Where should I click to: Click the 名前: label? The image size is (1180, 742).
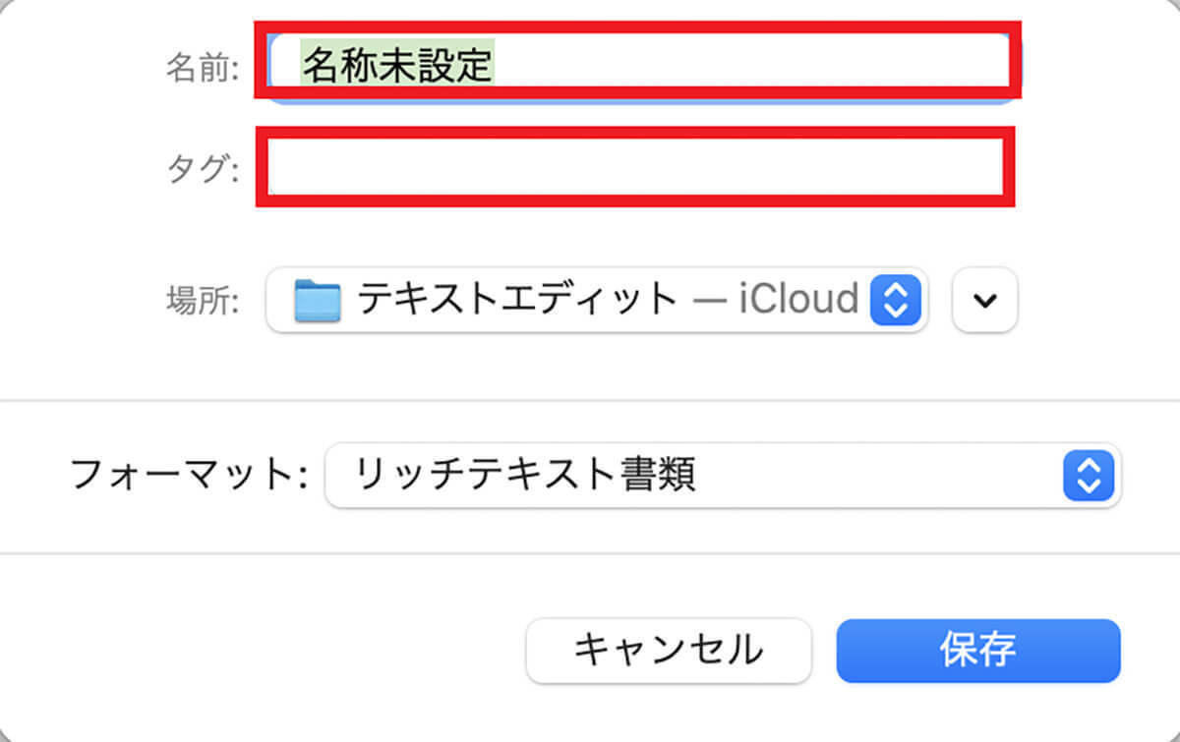(x=202, y=69)
